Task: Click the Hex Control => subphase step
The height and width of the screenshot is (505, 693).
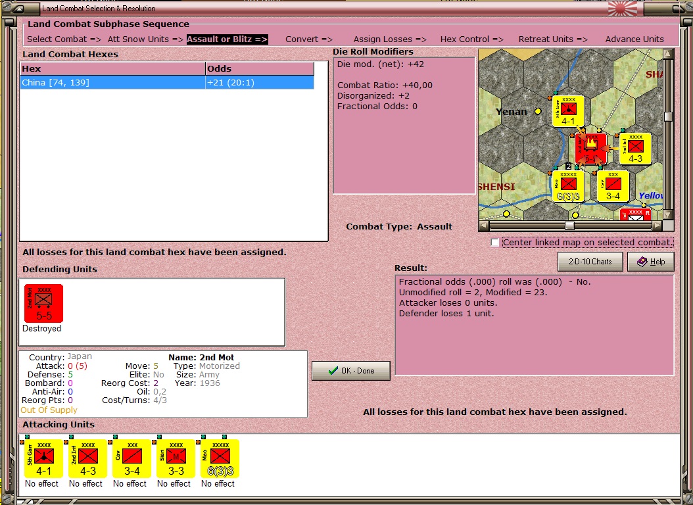Action: pyautogui.click(x=471, y=39)
